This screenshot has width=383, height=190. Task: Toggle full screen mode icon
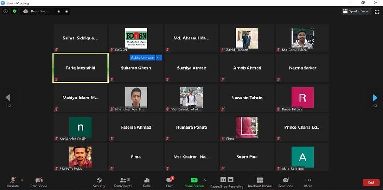click(377, 11)
